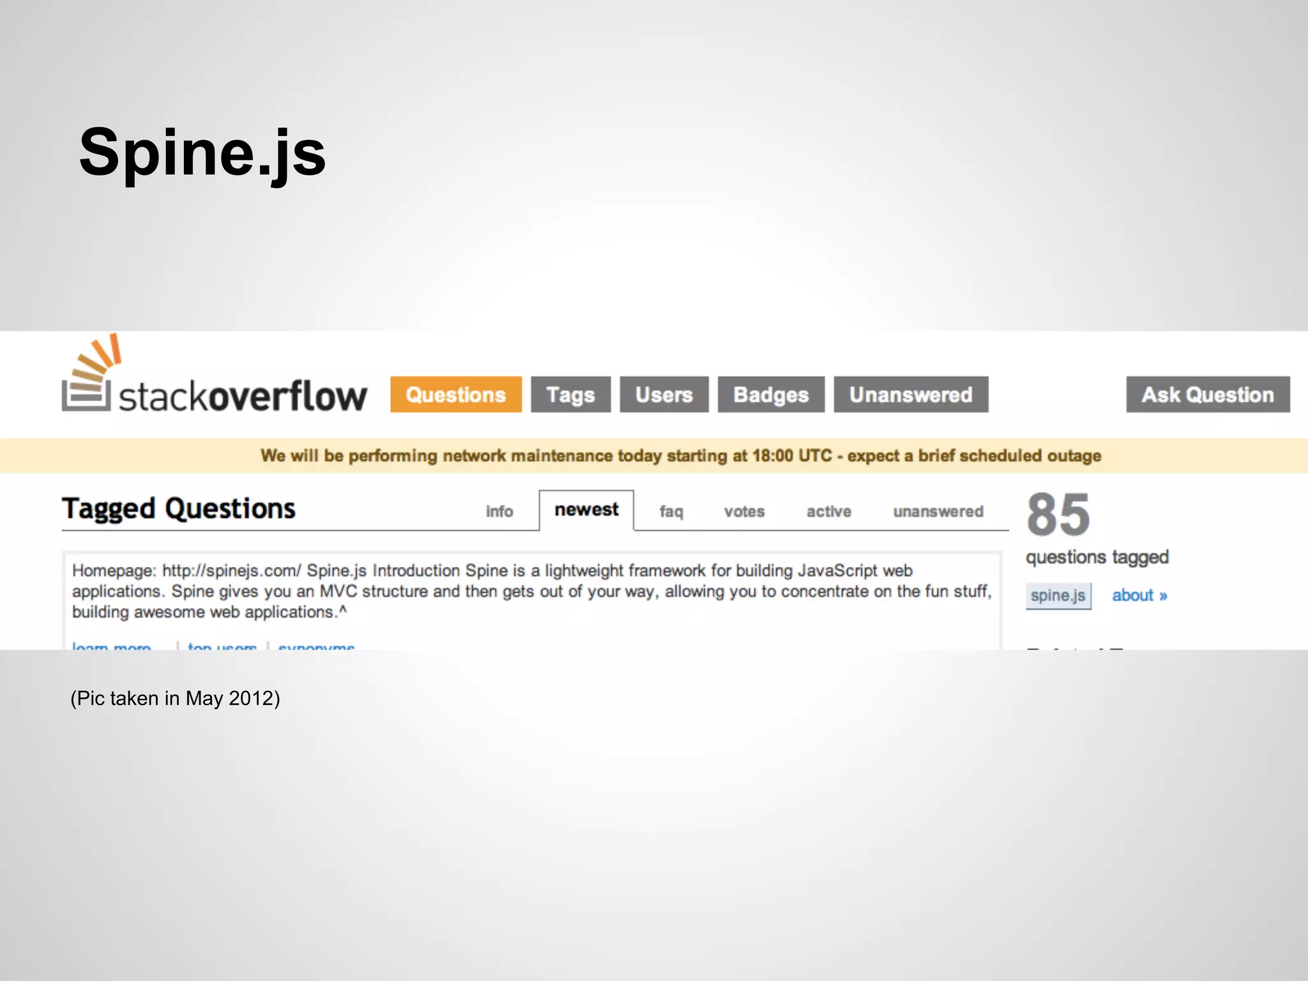Screen dimensions: 1308x981
Task: Open the Users page
Action: pyautogui.click(x=664, y=395)
